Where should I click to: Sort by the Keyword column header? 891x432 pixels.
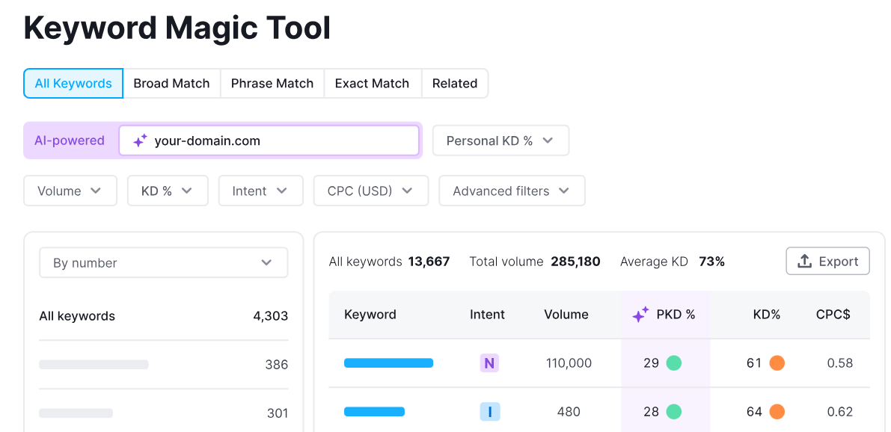click(370, 315)
